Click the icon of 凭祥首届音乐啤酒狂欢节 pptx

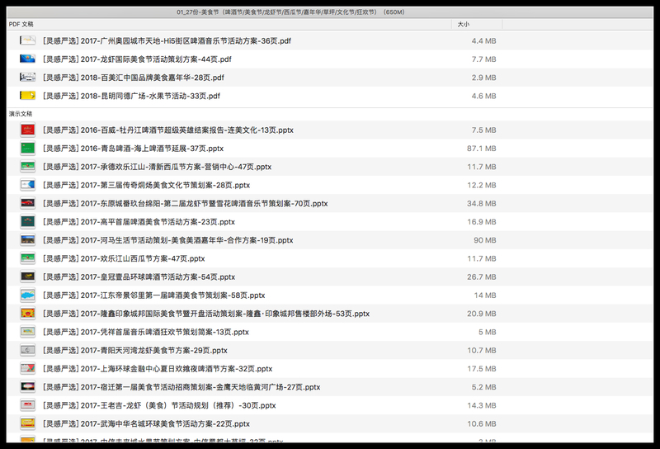28,332
